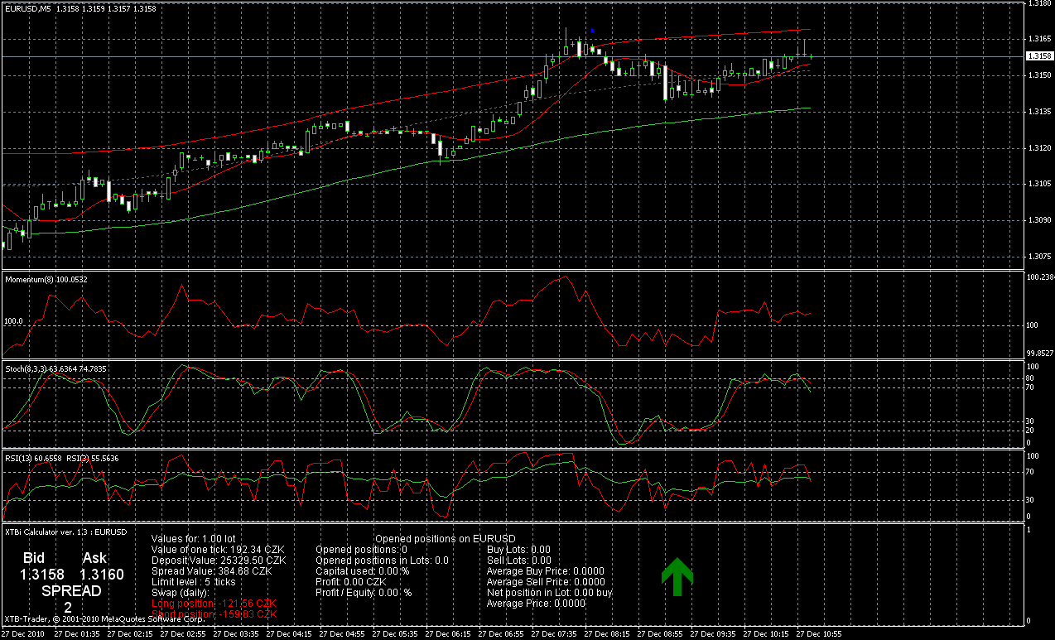Click the Net position in Lot: 0.00 buy line
The image size is (1055, 640).
(550, 593)
